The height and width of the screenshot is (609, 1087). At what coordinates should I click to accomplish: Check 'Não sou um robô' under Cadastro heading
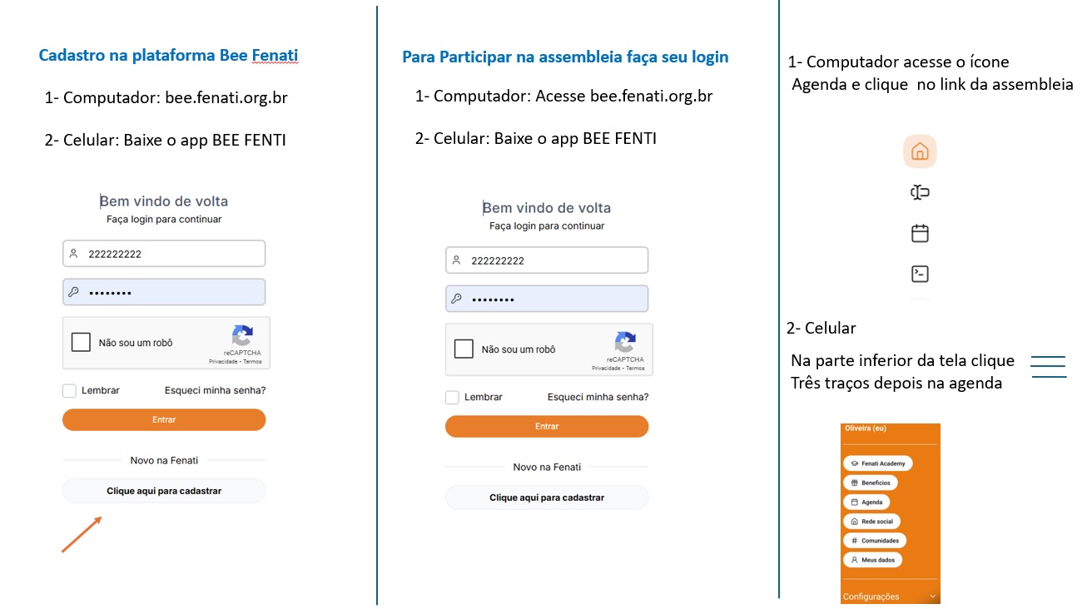tap(81, 342)
